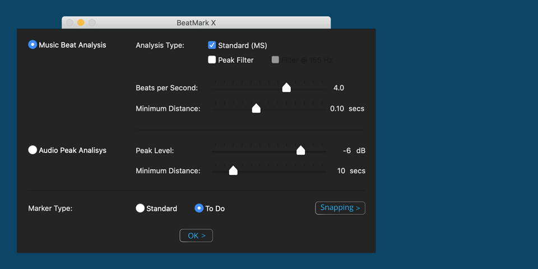The width and height of the screenshot is (538, 269).
Task: Open the Snapping > settings button
Action: [340, 208]
